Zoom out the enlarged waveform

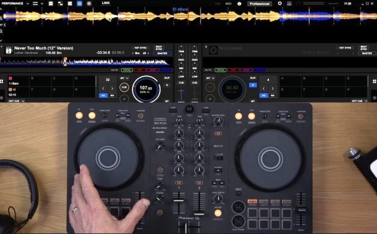tap(1, 31)
